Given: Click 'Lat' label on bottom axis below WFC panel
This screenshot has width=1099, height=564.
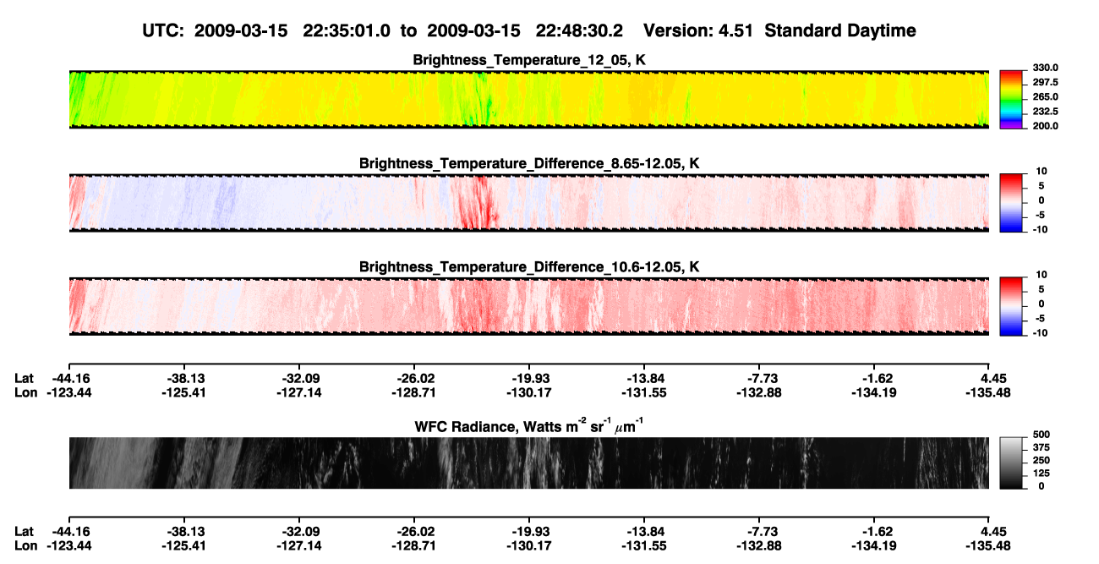Looking at the screenshot, I should click(24, 531).
